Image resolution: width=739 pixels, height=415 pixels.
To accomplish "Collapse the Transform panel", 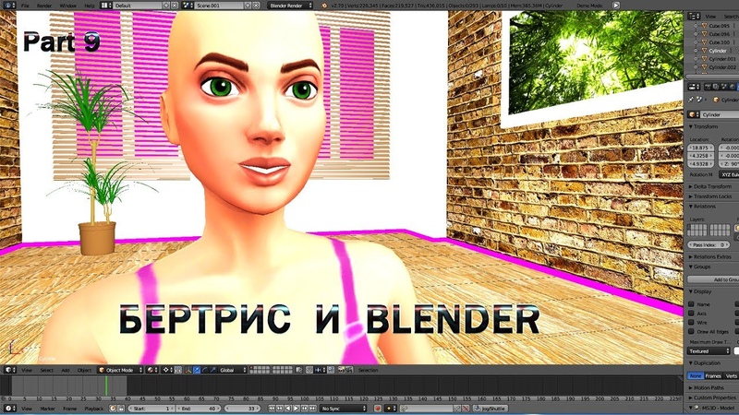I will pos(704,126).
